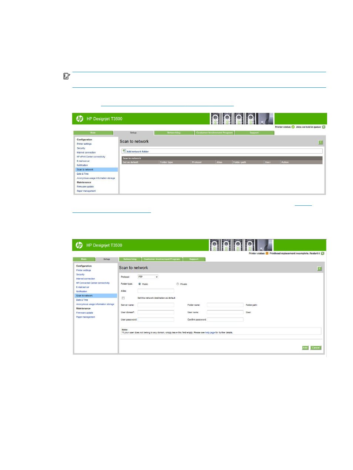Image resolution: width=353 pixels, height=470 pixels.
Task: Open HP Connected Center connectivity link
Action: pyautogui.click(x=93, y=283)
